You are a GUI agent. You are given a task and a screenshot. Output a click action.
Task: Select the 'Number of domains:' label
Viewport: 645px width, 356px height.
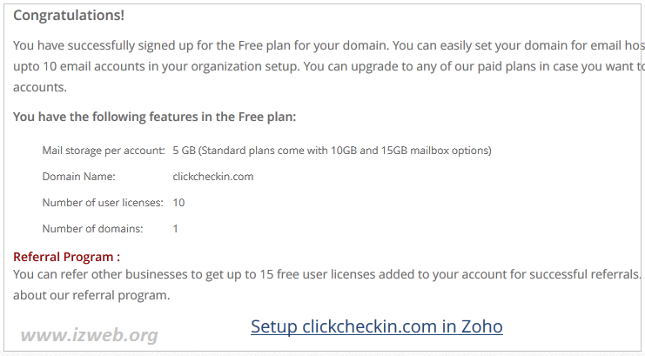click(x=93, y=229)
